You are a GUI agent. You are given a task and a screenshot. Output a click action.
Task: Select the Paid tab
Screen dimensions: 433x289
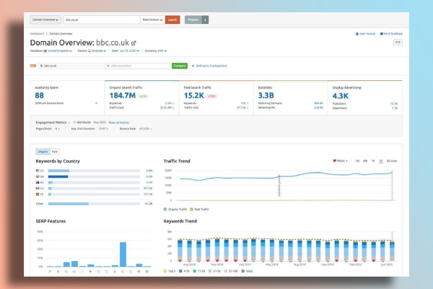pos(55,152)
